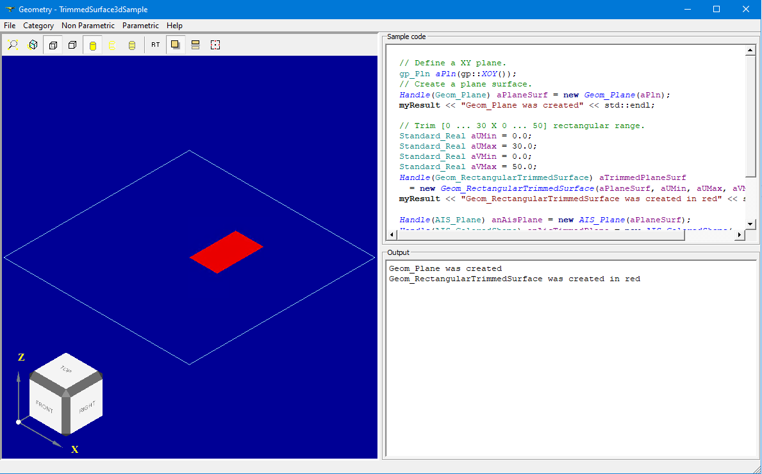Toggle the shadows square icon
The height and width of the screenshot is (474, 762).
pyautogui.click(x=175, y=45)
